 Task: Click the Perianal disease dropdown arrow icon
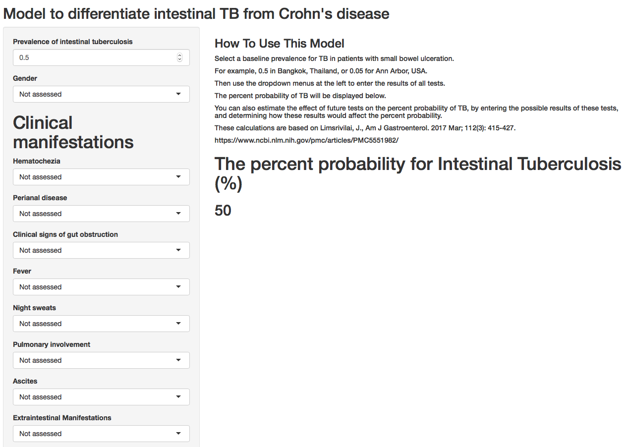pos(178,214)
